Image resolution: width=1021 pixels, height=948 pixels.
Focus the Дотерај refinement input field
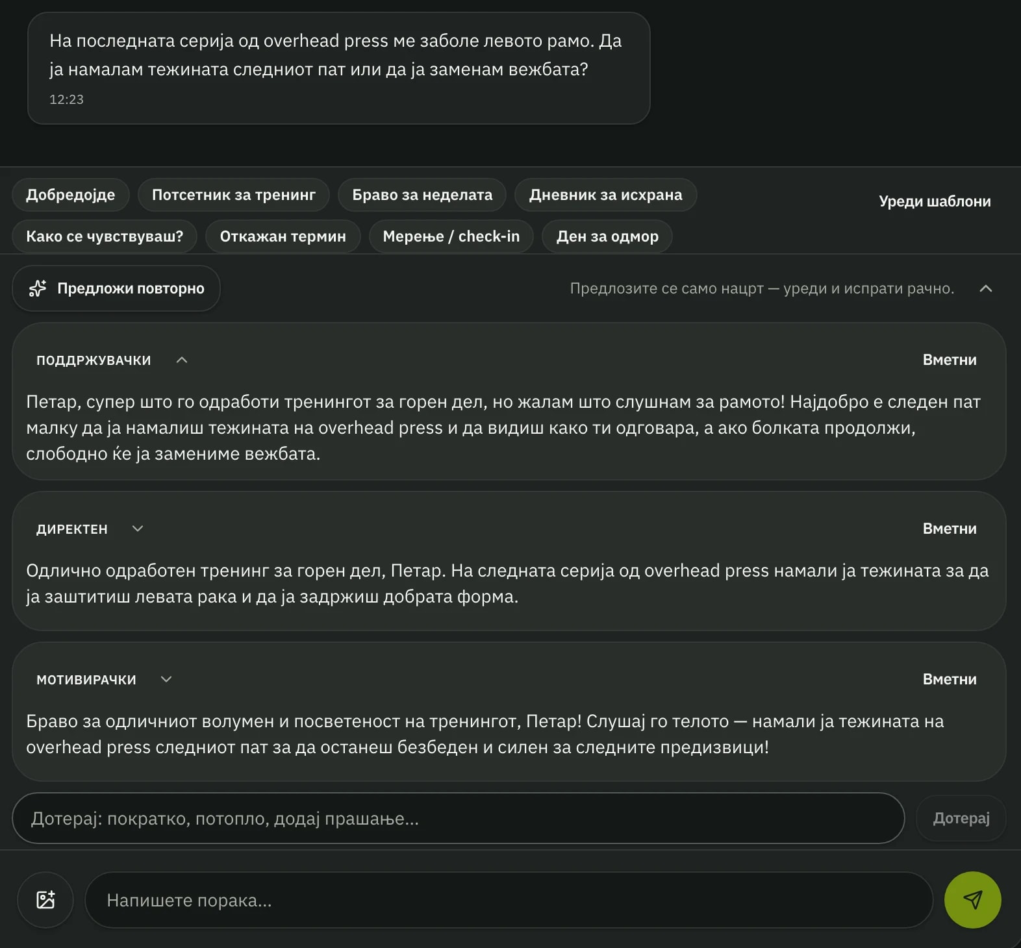[x=459, y=818]
